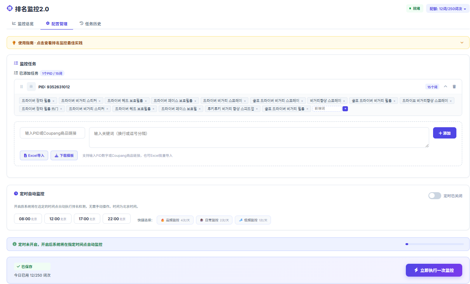The width and height of the screenshot is (470, 284).
Task: Switch to the 监控总览 tab
Action: [x=23, y=24]
